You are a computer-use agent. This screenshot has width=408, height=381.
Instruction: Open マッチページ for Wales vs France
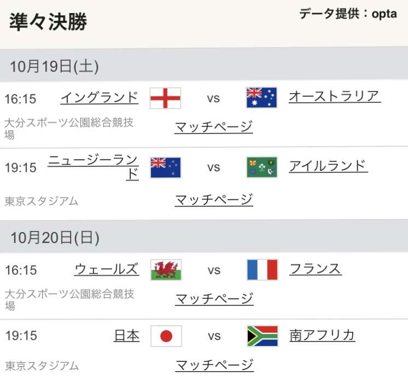pos(214,298)
